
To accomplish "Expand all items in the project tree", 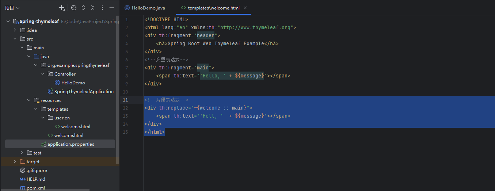I will [x=83, y=8].
